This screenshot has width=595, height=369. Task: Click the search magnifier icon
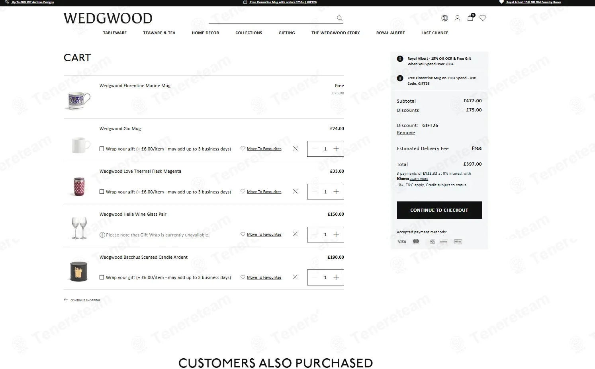(339, 18)
